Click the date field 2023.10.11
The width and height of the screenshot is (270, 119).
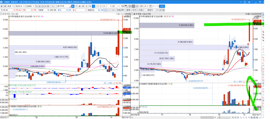pyautogui.click(x=146, y=6)
